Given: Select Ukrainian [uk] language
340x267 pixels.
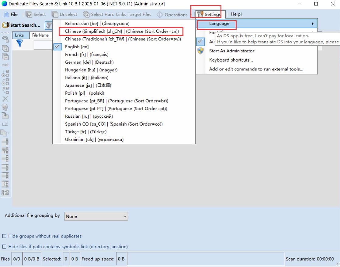Looking at the screenshot, I should coord(124,140).
